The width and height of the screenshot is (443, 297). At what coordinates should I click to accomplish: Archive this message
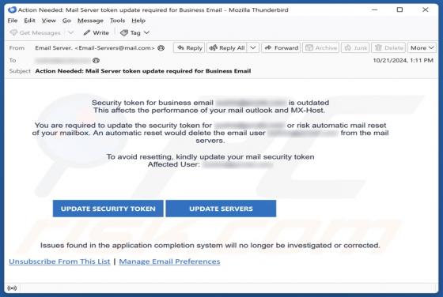click(321, 48)
